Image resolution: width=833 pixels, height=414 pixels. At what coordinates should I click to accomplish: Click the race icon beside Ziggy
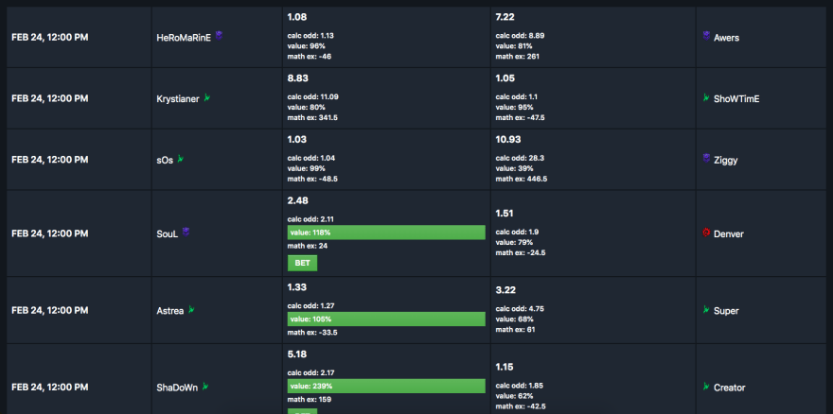point(706,158)
